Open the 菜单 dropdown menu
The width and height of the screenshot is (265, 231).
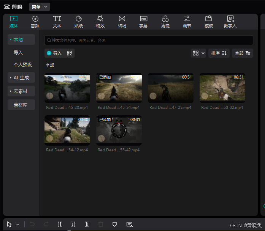pyautogui.click(x=39, y=7)
